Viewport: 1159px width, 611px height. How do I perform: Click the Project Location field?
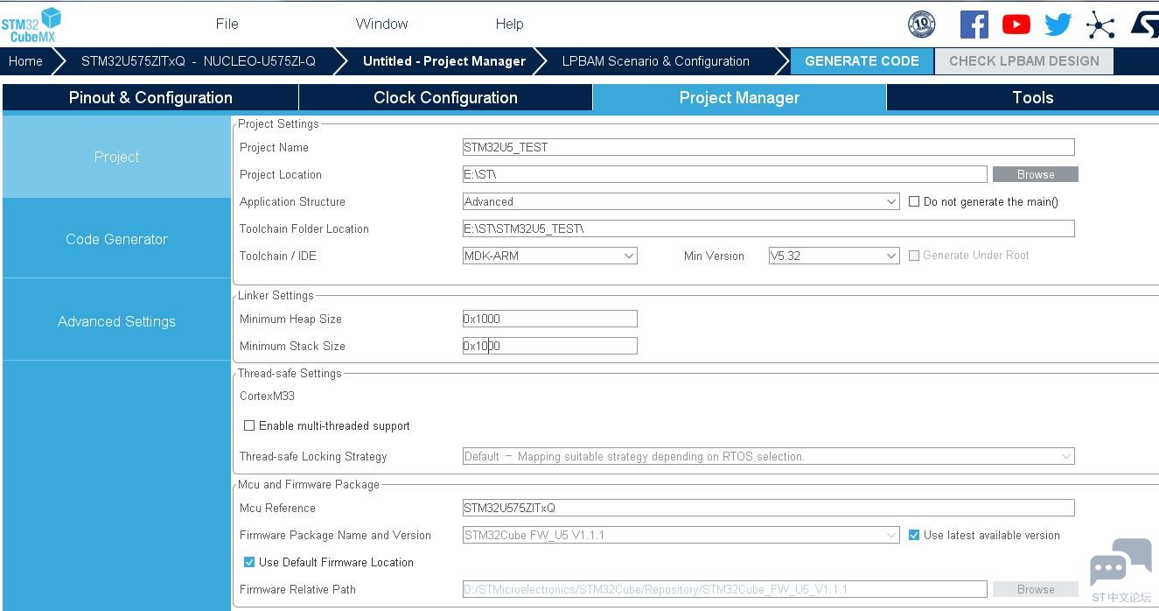pos(724,174)
